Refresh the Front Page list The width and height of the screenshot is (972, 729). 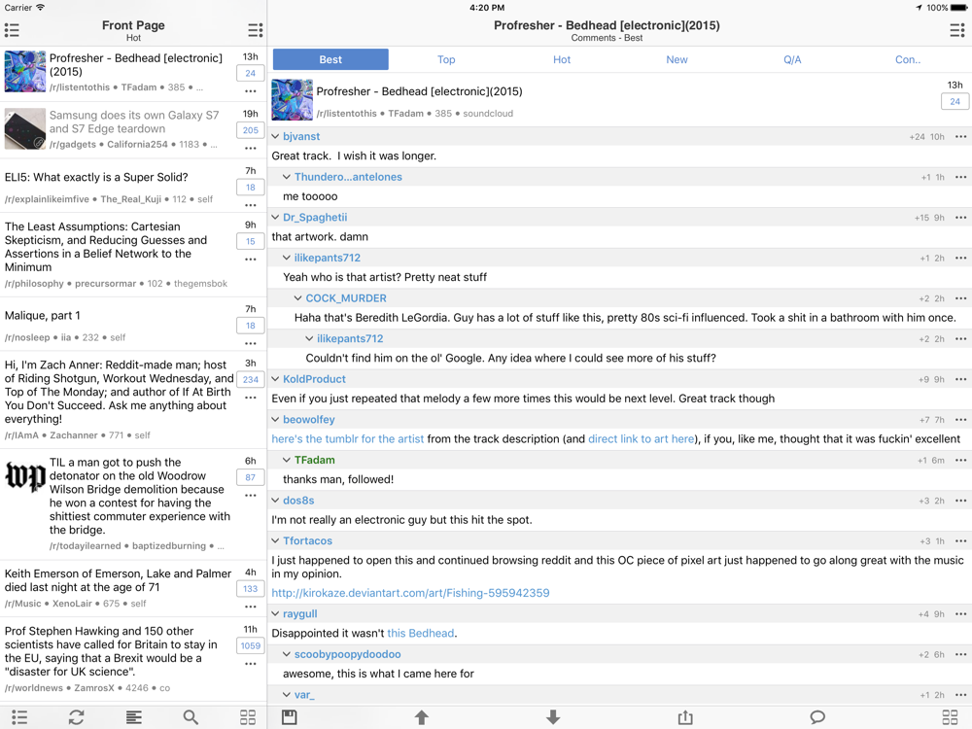coord(76,717)
